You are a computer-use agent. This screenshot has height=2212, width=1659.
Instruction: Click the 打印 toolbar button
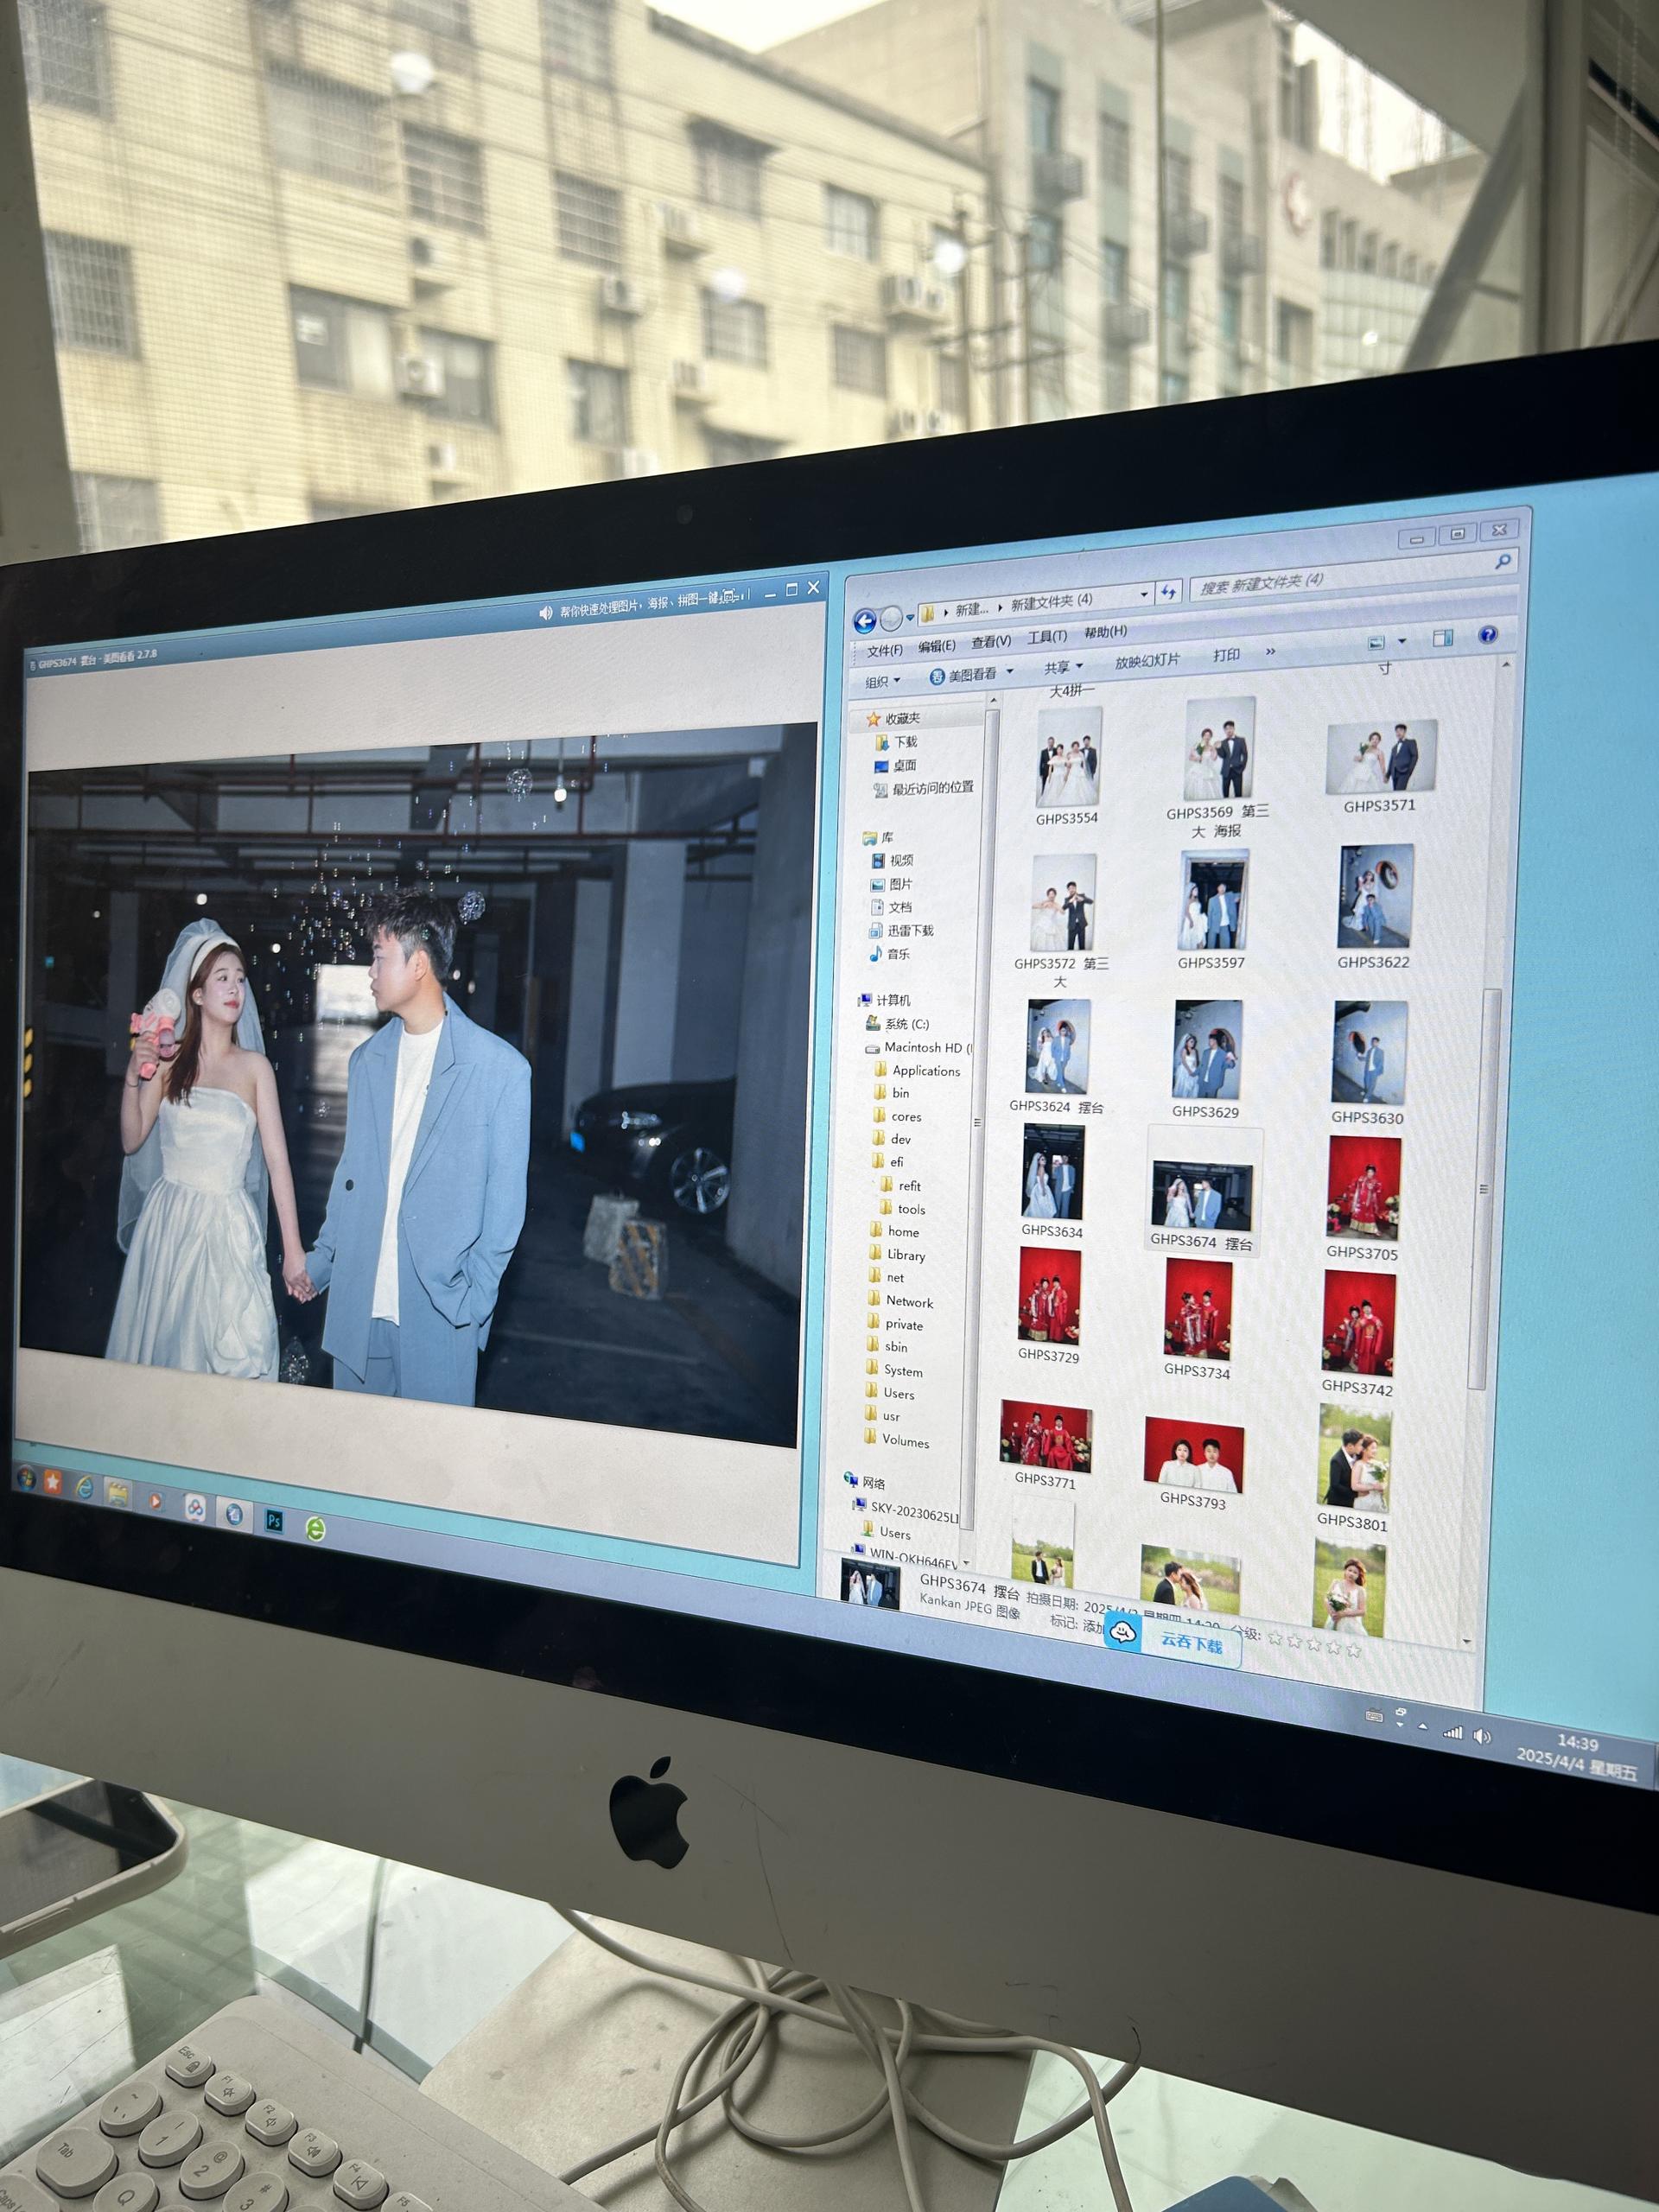point(1226,655)
